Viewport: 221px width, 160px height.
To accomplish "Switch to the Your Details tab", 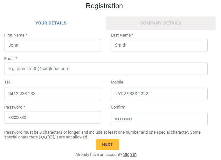I will tap(51, 23).
